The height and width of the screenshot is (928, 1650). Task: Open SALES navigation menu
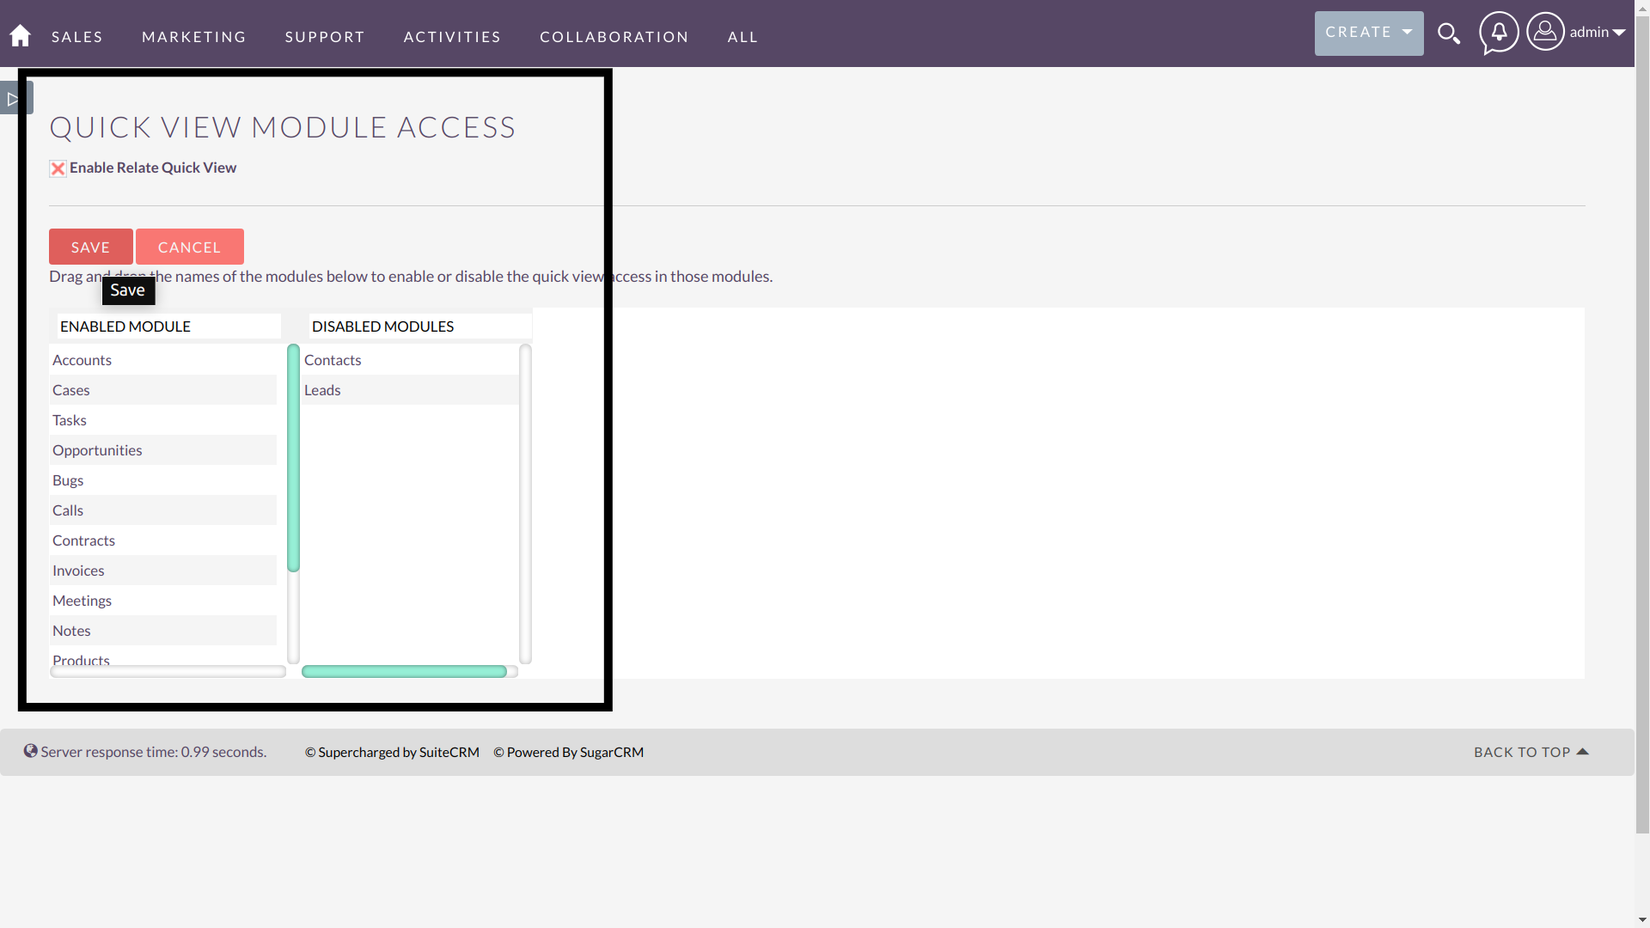click(x=77, y=38)
